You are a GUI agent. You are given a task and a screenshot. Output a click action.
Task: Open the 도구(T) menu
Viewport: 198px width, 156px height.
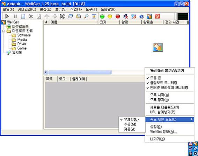coord(91,9)
